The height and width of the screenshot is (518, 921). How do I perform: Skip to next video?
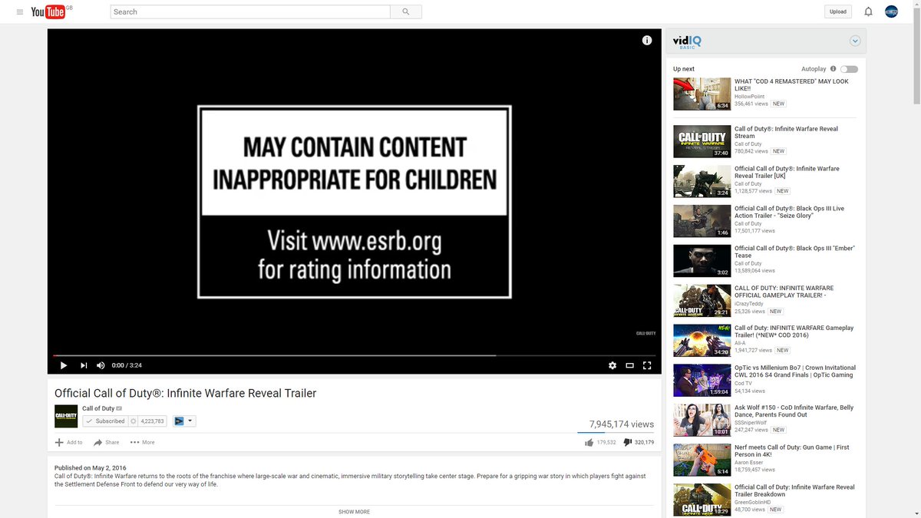coord(83,365)
